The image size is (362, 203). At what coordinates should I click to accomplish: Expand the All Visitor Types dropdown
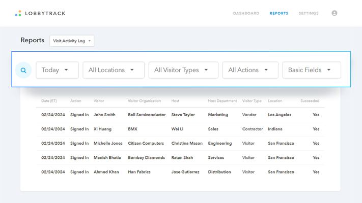(183, 70)
